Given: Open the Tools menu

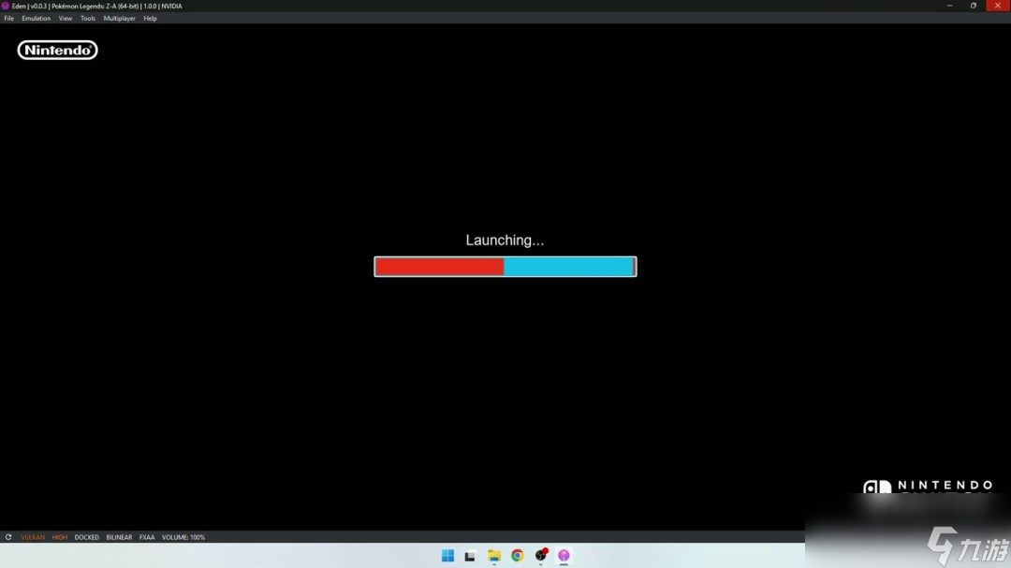Looking at the screenshot, I should coord(88,18).
